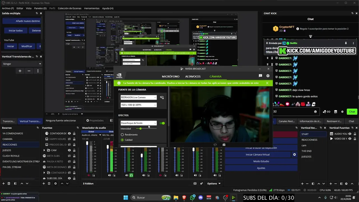Open Brave browser from the taskbar
Viewport: 359px width, 202px height.
184,198
